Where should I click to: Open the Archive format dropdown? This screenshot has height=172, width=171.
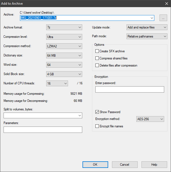[64, 27]
